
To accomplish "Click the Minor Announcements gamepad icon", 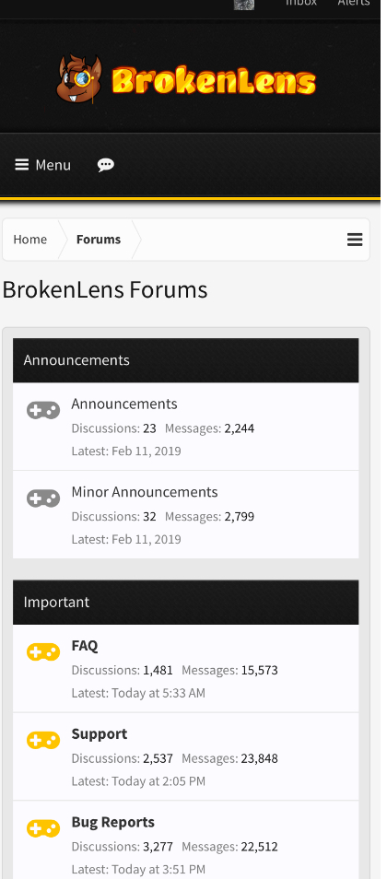I will tap(43, 498).
